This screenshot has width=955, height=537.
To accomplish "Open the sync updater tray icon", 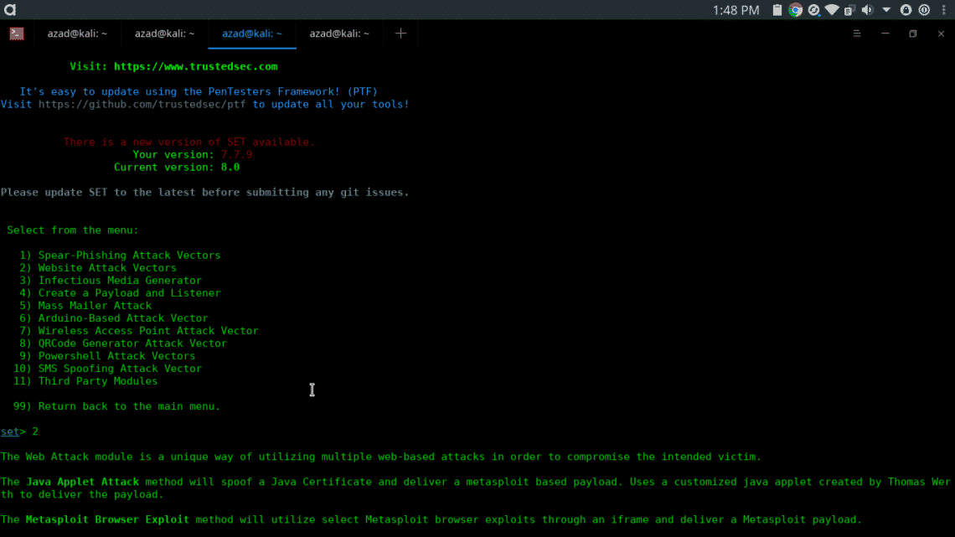I will pos(813,10).
